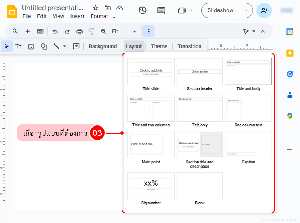The width and height of the screenshot is (300, 223).
Task: Open the Insert menu
Action: point(77,16)
